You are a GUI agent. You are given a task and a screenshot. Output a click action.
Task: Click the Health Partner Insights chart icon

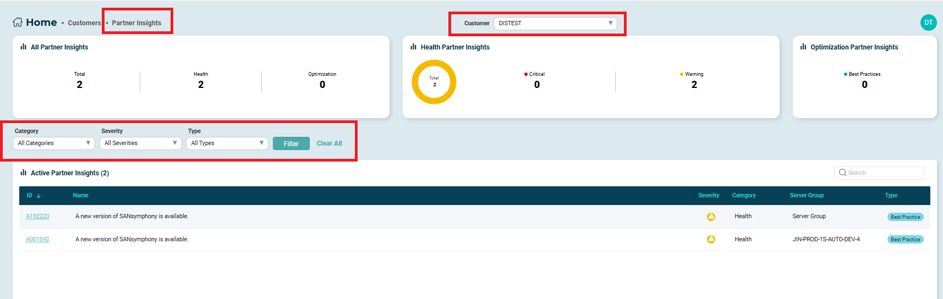[x=413, y=47]
